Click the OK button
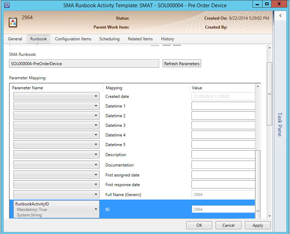 199,225
